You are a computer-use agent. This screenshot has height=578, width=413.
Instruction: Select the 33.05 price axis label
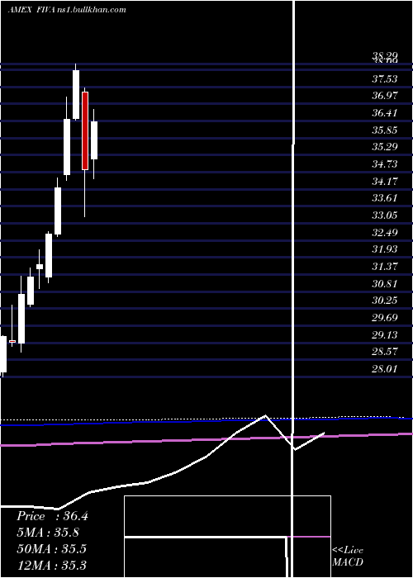click(385, 215)
